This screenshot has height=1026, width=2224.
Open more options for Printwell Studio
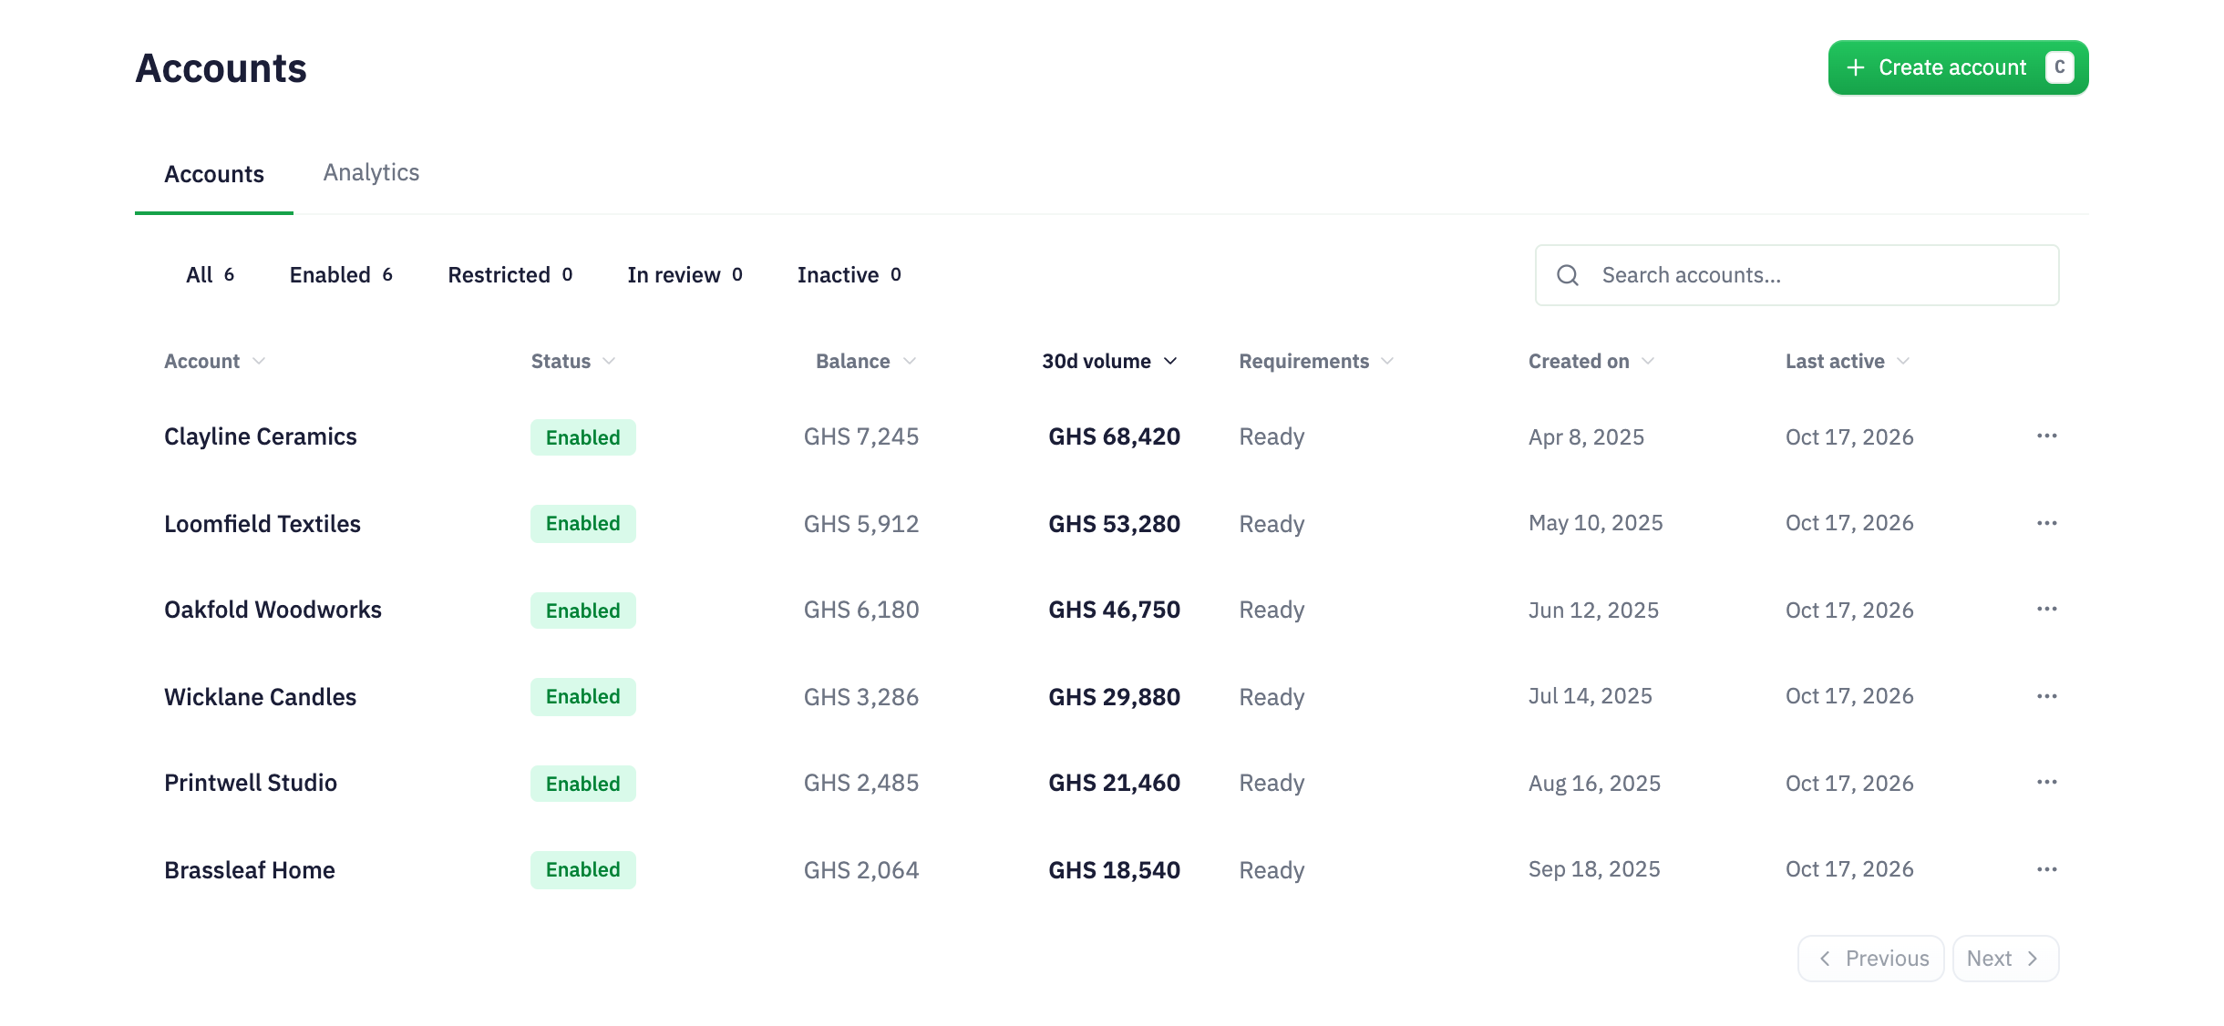(x=2046, y=783)
